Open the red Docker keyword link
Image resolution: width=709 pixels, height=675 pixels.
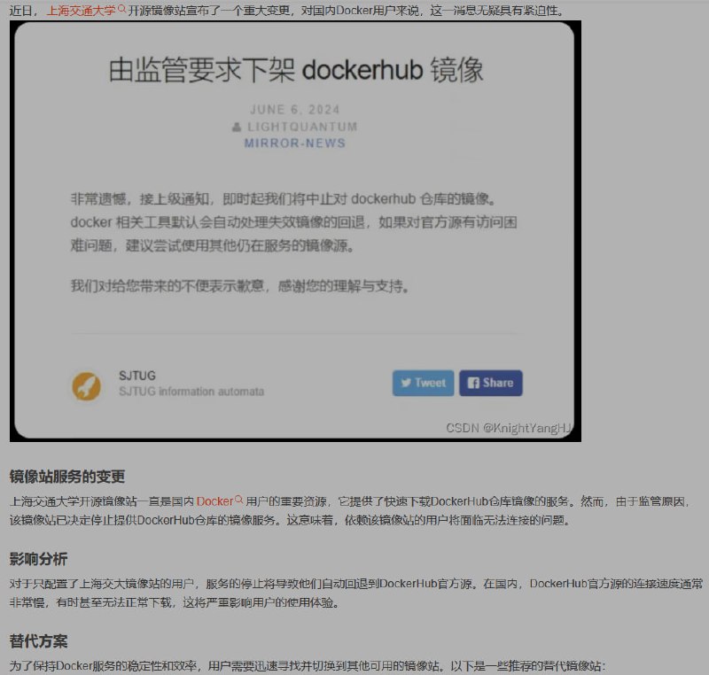(214, 501)
